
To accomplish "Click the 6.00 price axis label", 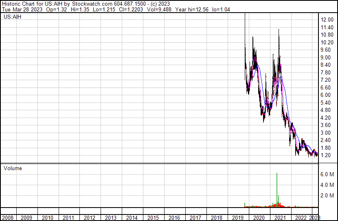I will tap(326, 95).
